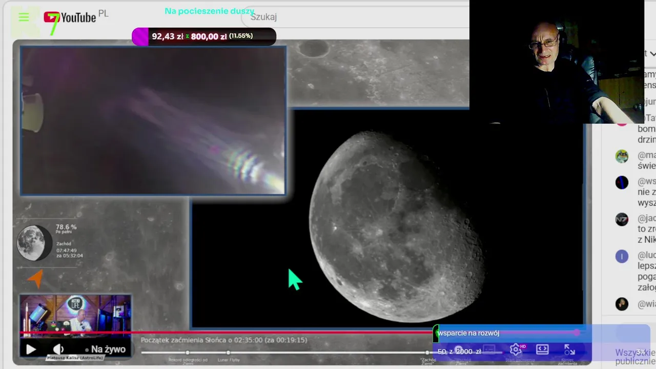Click the 78.6 % Po pełni reading

(66, 229)
